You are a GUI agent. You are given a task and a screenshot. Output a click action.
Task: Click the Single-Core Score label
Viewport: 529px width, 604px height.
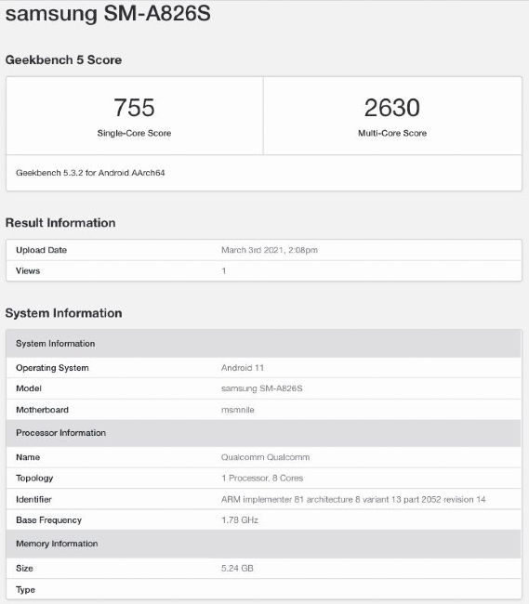tap(134, 133)
